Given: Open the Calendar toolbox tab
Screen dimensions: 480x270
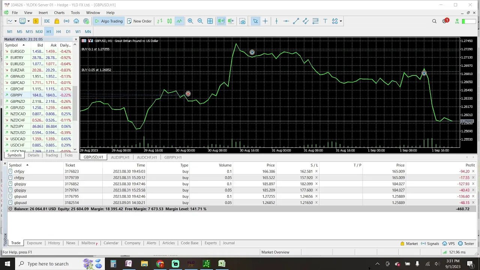Looking at the screenshot, I should [111, 243].
